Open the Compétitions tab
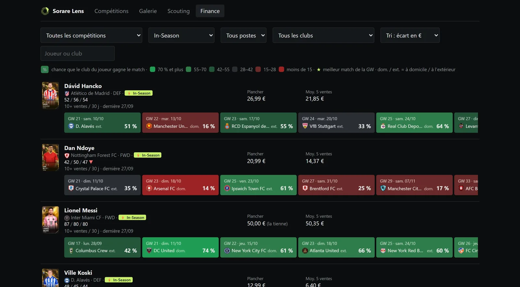 pos(111,11)
